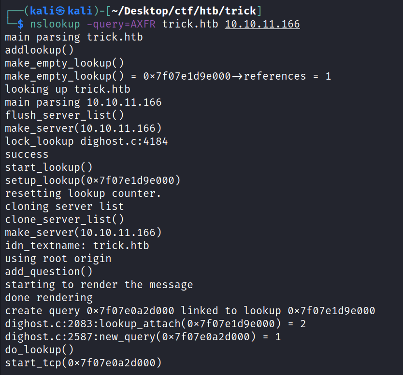Click the 'resetting lookup counter.' line
Viewport: 403px width, 375px height.
(x=83, y=194)
